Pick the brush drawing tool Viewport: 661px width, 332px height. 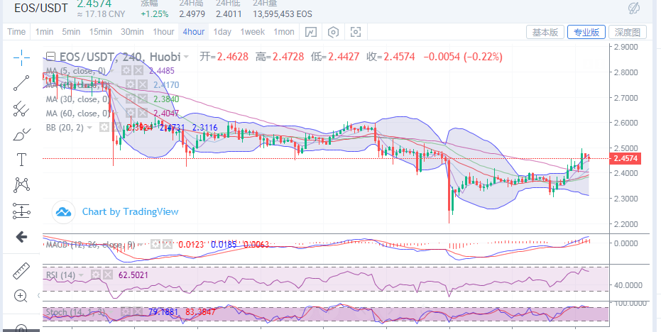(21, 134)
